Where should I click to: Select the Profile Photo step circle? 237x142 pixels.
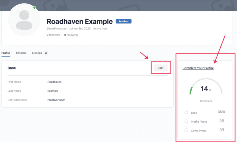tap(186, 121)
